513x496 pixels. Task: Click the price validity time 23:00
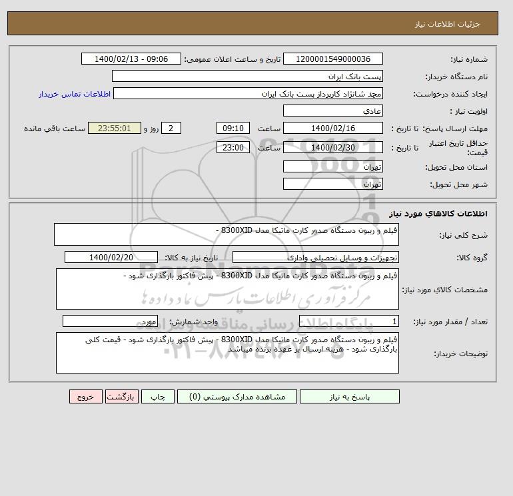click(x=233, y=147)
